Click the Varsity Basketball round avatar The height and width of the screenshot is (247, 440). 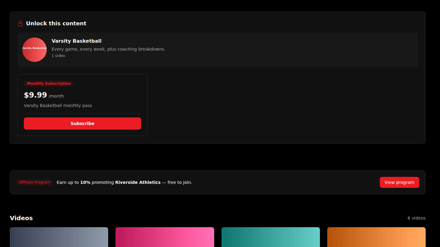tap(35, 50)
